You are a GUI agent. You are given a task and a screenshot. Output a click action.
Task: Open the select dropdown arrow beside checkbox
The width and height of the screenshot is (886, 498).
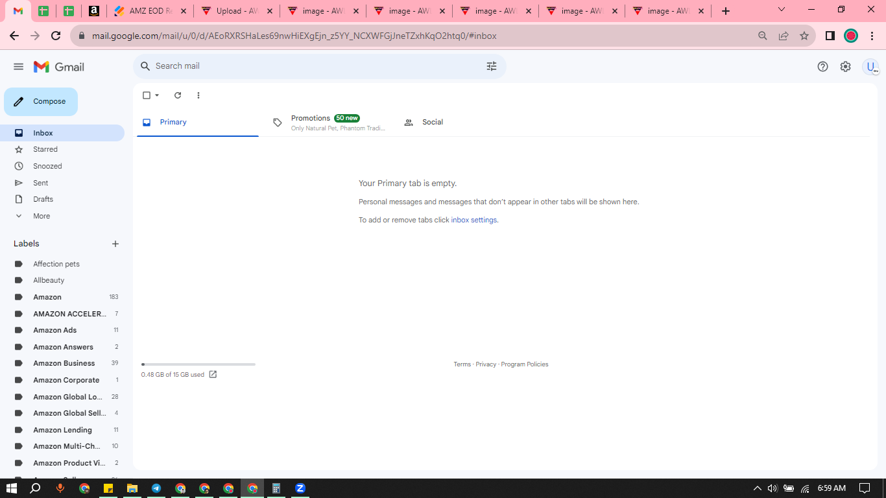click(x=157, y=95)
